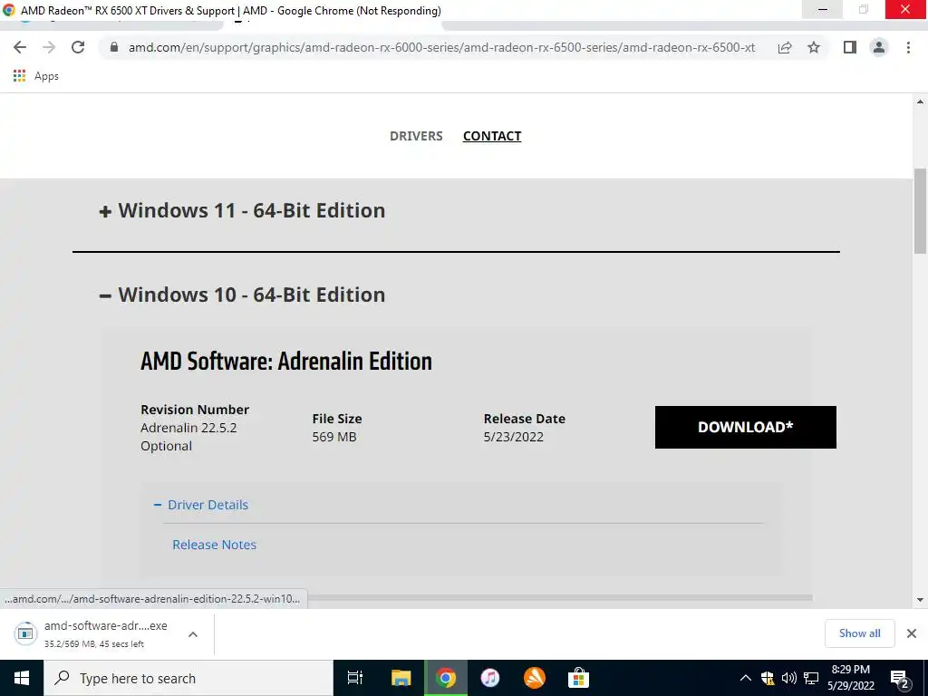Screen dimensions: 928x696
Task: Open Chrome side panel
Action: click(850, 47)
